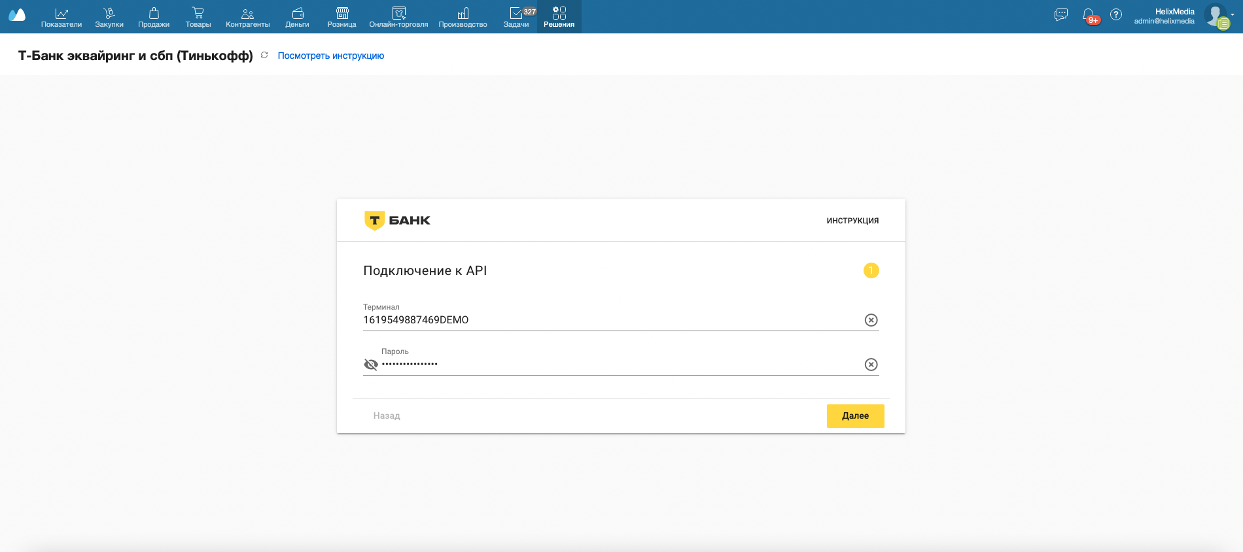The image size is (1243, 552).
Task: Toggle password visibility eye icon
Action: click(371, 365)
